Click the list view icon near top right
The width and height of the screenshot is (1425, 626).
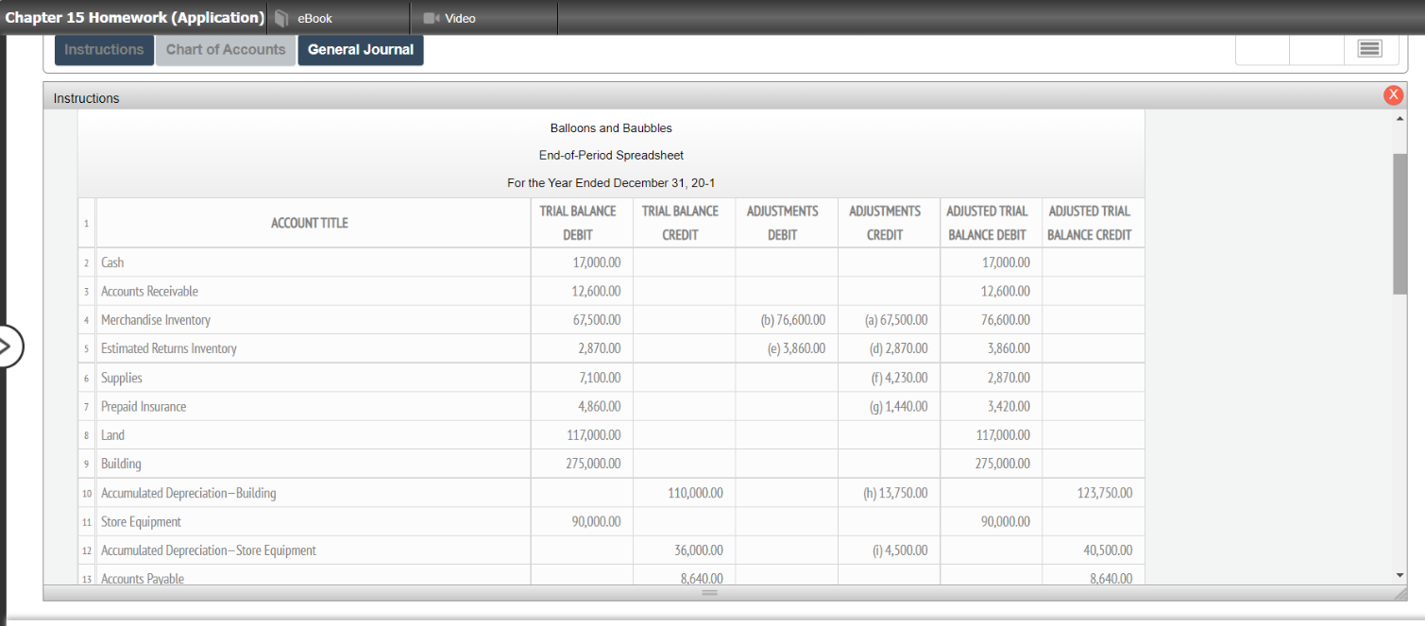coord(1369,48)
